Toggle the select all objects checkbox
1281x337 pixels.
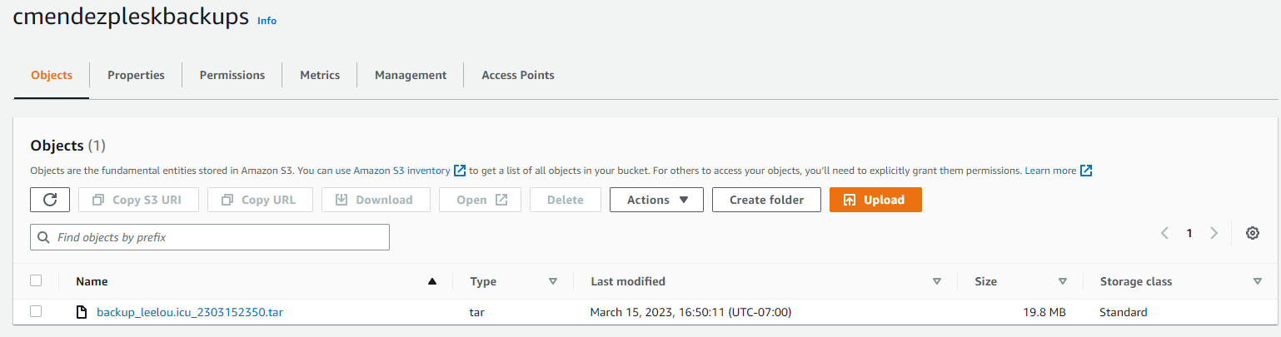(36, 281)
